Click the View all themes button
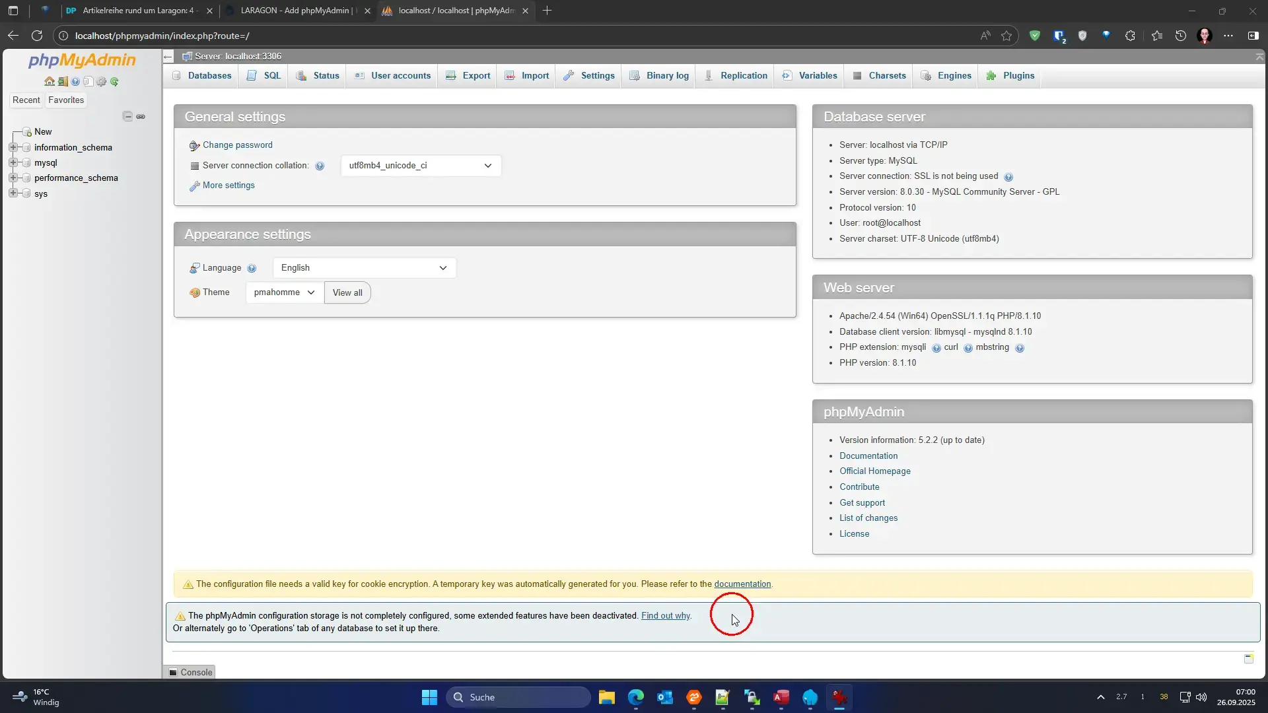Image resolution: width=1268 pixels, height=713 pixels. coord(347,293)
